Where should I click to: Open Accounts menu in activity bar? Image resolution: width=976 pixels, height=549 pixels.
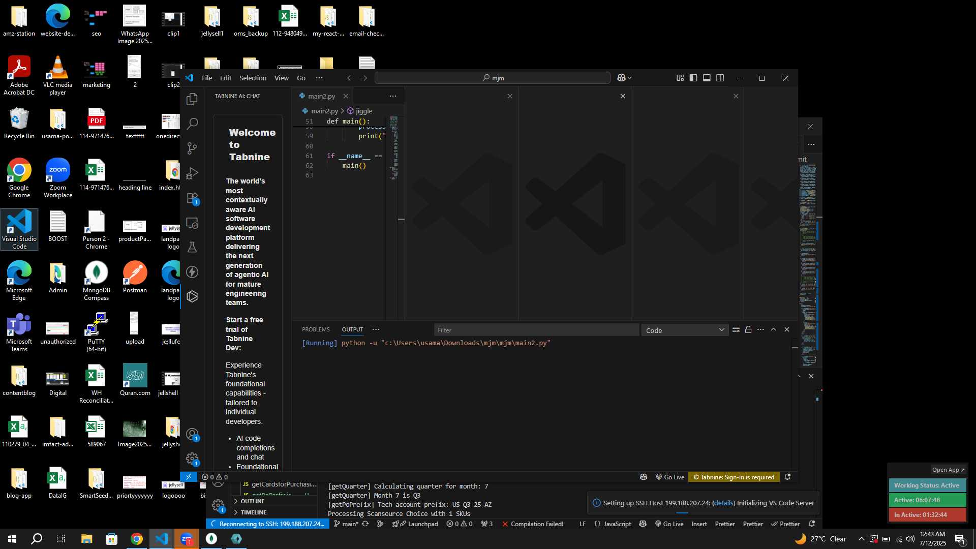pyautogui.click(x=192, y=435)
